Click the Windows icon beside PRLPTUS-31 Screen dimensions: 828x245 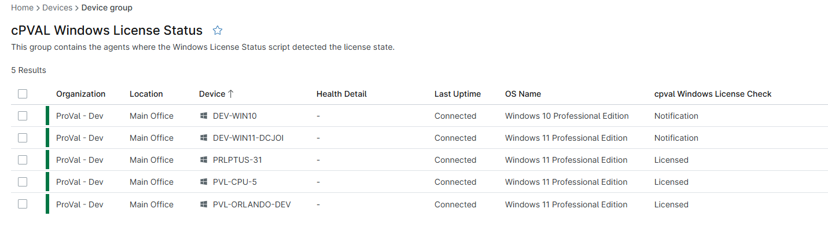[204, 160]
